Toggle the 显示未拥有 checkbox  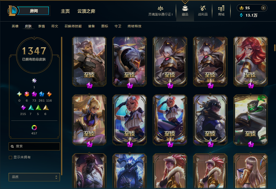(x=10, y=157)
